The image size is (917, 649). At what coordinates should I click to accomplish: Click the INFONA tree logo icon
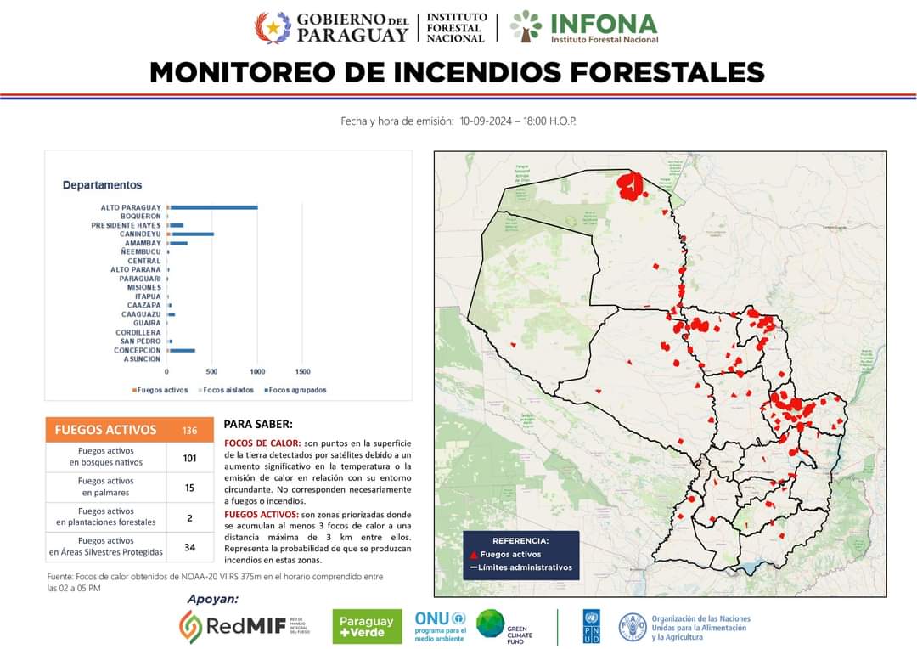[526, 26]
